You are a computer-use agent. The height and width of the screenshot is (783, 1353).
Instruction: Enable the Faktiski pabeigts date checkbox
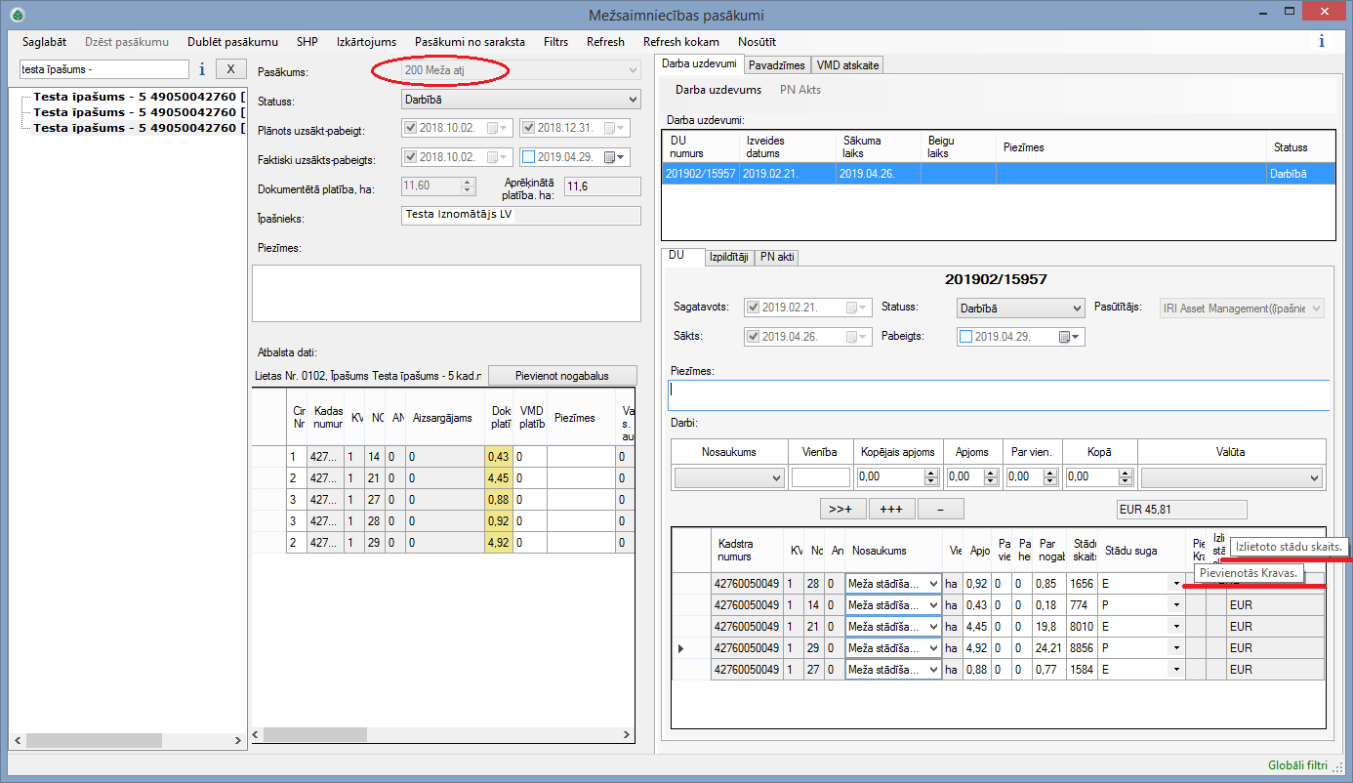coord(529,157)
